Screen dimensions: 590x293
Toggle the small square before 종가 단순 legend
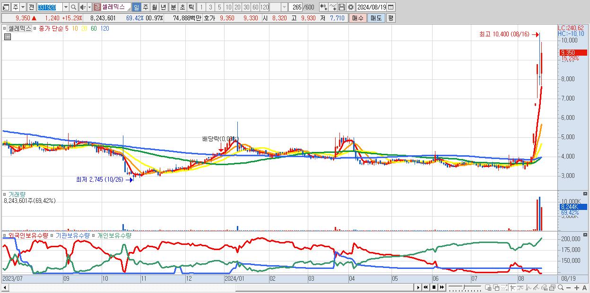(x=36, y=28)
